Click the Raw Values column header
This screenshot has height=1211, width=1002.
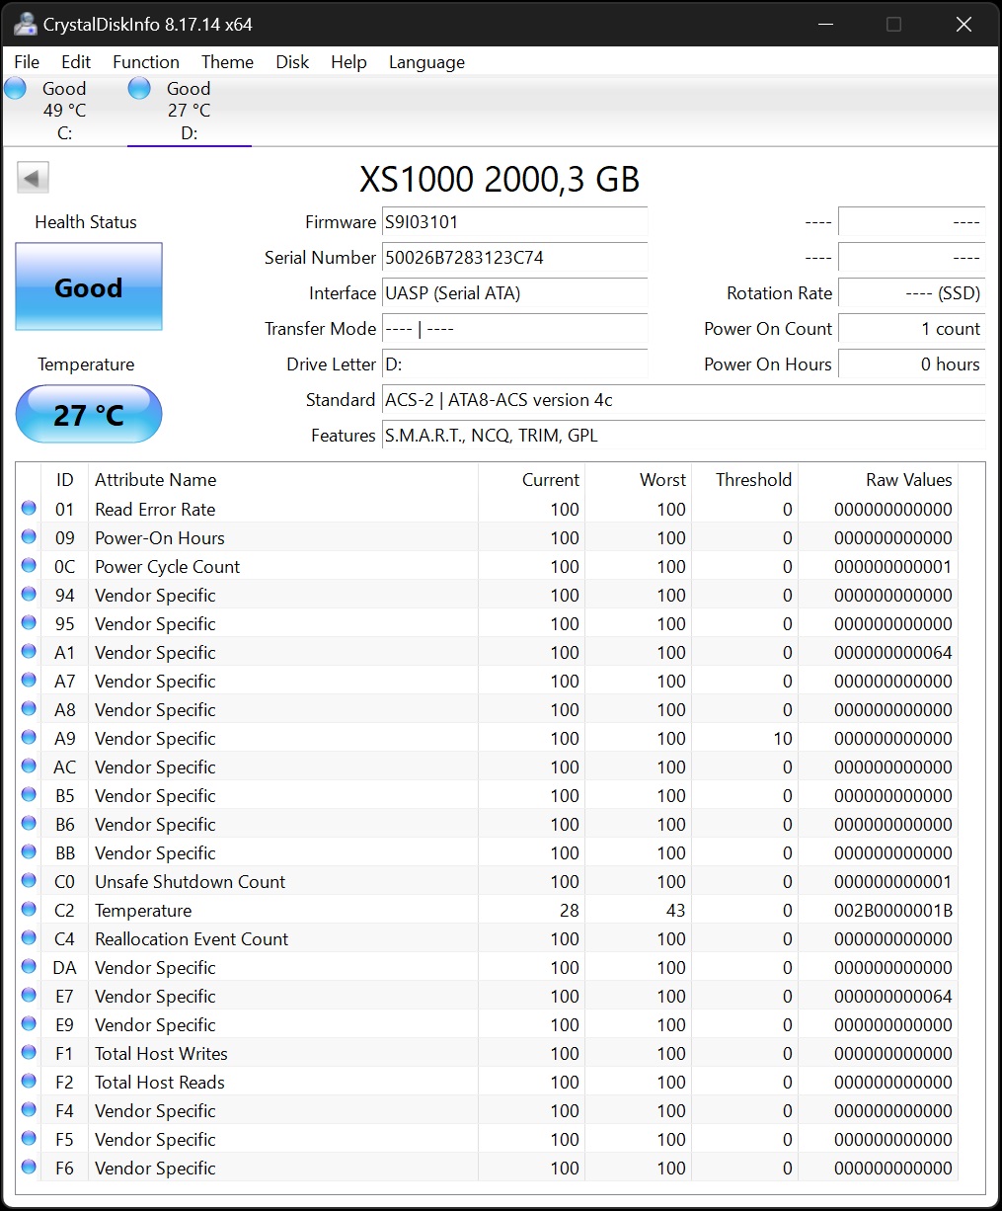click(879, 480)
